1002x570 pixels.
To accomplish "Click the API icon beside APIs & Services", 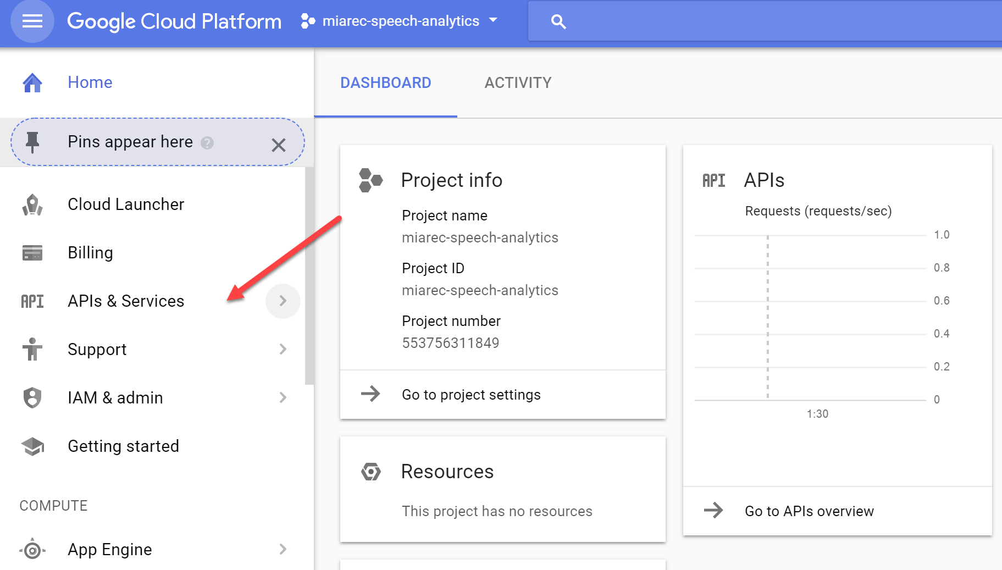I will point(32,301).
